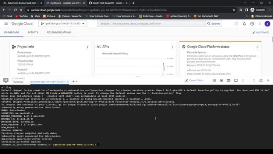Screen dimensions: 273x154
Task: Click the Cloud Shell terminal icon
Action: click(6, 80)
